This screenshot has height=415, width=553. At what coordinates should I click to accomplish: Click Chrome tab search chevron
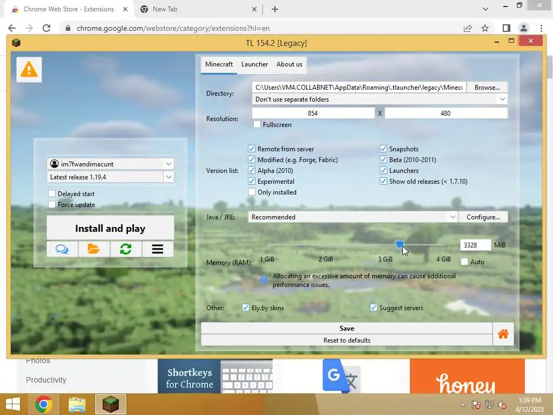485,9
